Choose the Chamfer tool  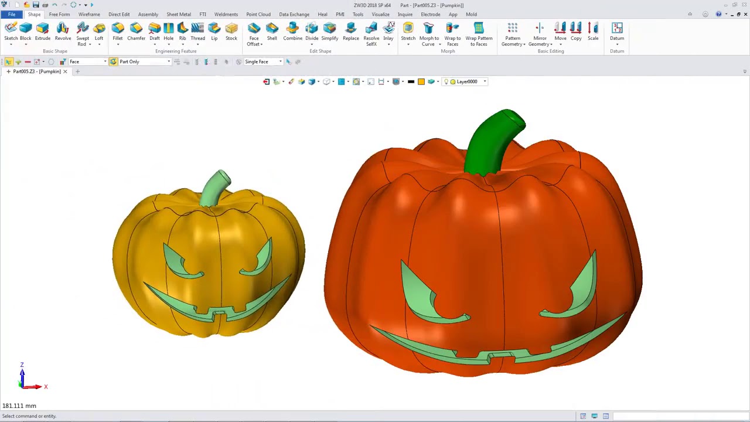click(x=136, y=32)
